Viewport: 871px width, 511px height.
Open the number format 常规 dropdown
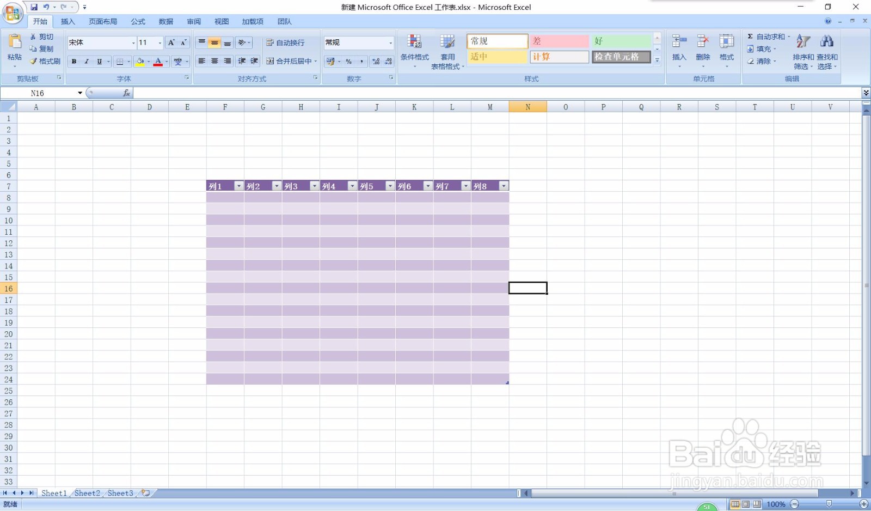pyautogui.click(x=390, y=42)
